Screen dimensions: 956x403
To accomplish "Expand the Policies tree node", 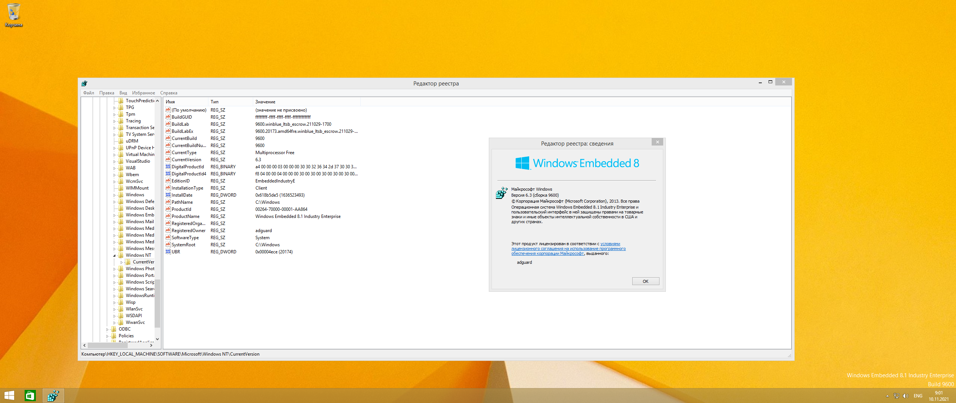I will pos(107,336).
